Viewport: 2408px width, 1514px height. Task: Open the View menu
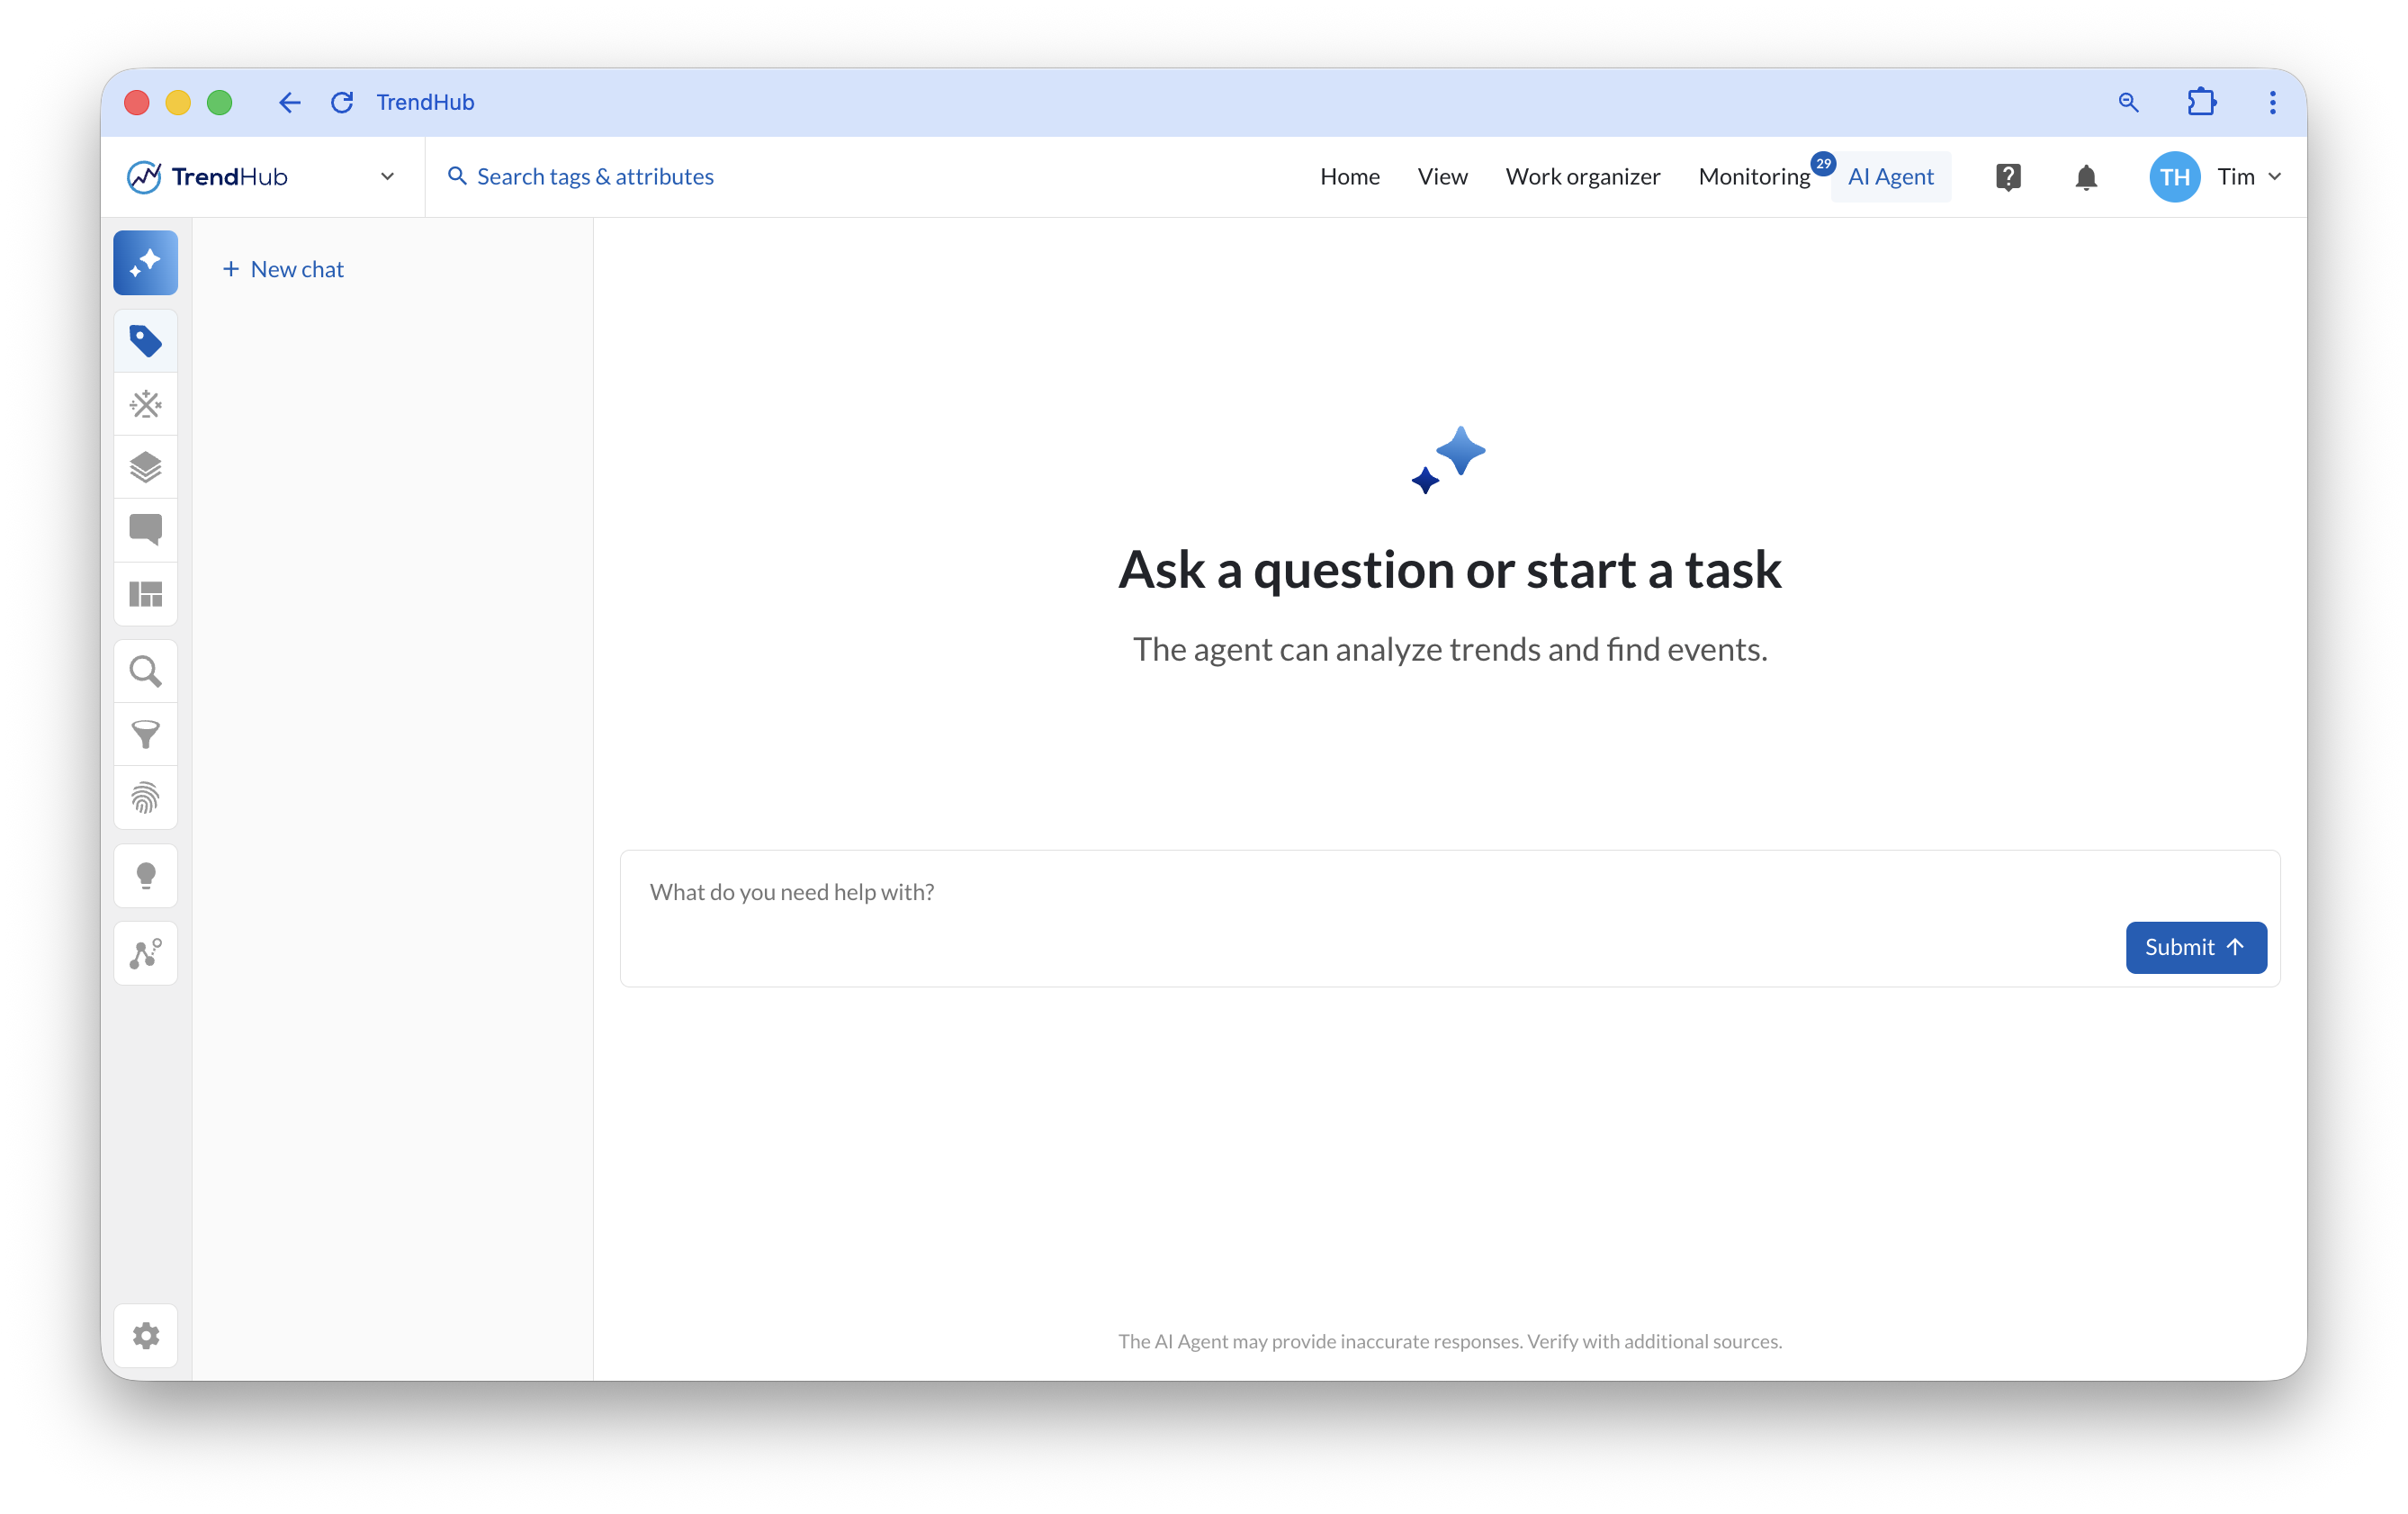point(1442,177)
